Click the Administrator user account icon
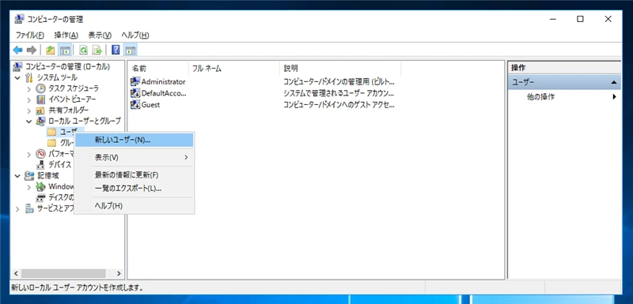Viewport: 633px width, 304px height. [135, 82]
